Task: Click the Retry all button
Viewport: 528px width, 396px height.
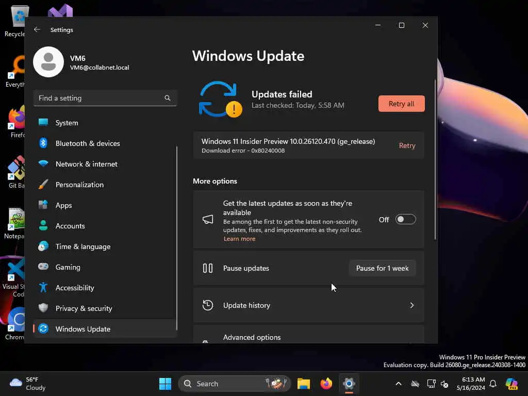Action: coord(401,104)
